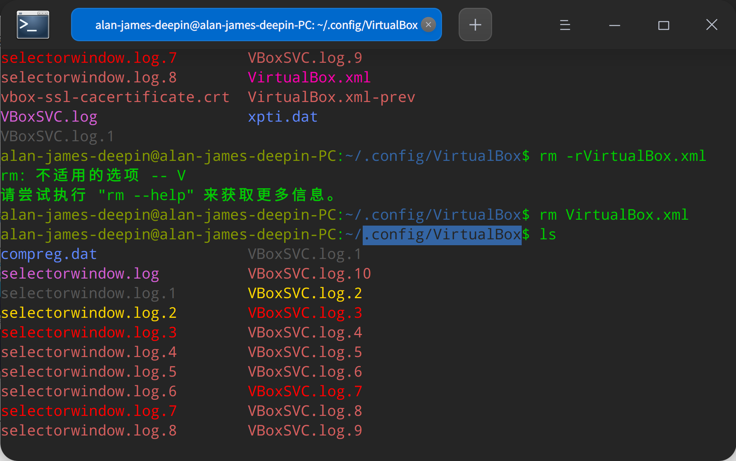Click the "ls" command on the prompt line
The height and width of the screenshot is (461, 736).
548,235
